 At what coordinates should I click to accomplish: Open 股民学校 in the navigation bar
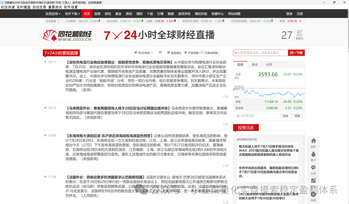point(184,14)
